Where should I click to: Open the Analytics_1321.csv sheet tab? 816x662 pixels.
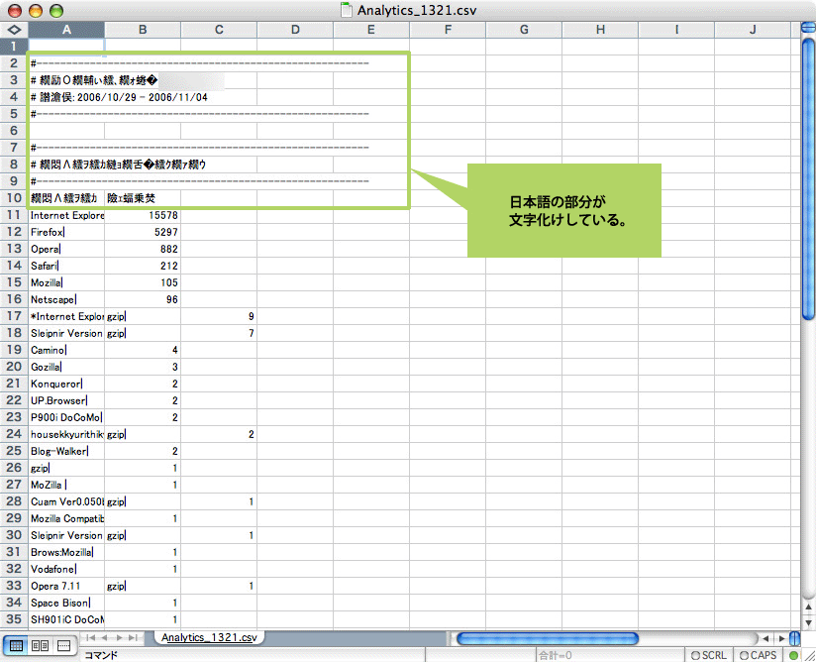click(208, 637)
